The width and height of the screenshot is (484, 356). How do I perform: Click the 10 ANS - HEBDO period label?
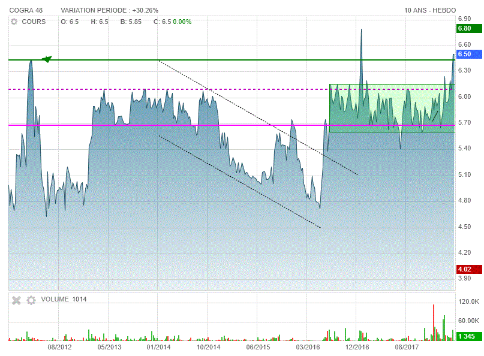(430, 10)
